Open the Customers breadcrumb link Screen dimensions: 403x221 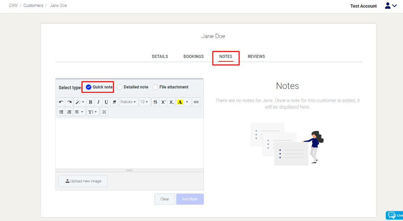point(33,5)
